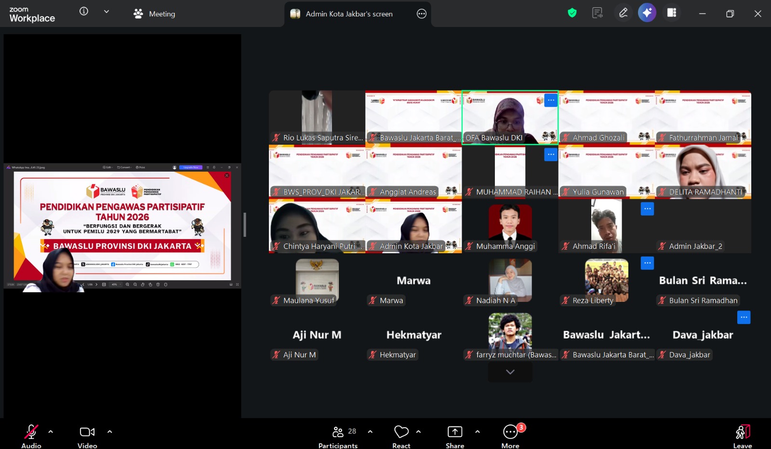Change the view layout icon
The image size is (771, 449).
(672, 13)
